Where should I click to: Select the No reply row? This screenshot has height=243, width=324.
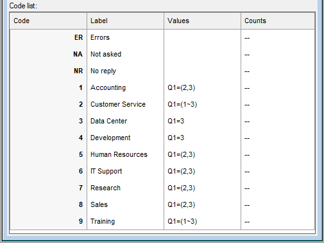(162, 71)
